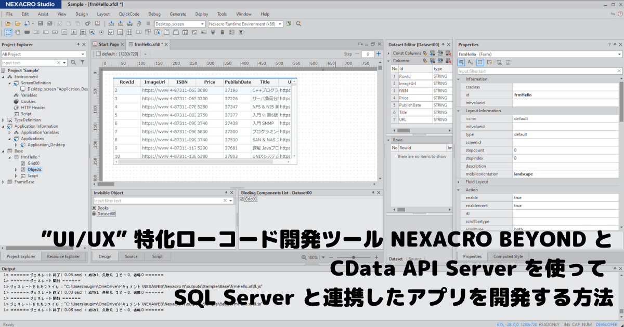Expand the FrameBase tree node
The image size is (624, 327).
(x=3, y=182)
